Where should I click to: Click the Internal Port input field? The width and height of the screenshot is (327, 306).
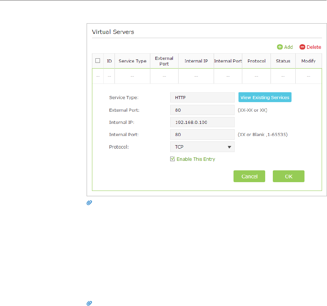pyautogui.click(x=202, y=135)
